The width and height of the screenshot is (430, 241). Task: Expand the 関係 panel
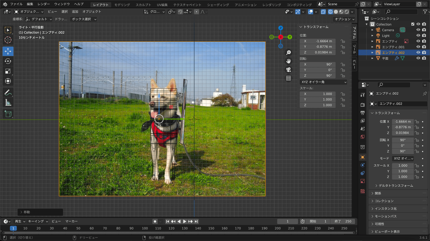coord(398,193)
